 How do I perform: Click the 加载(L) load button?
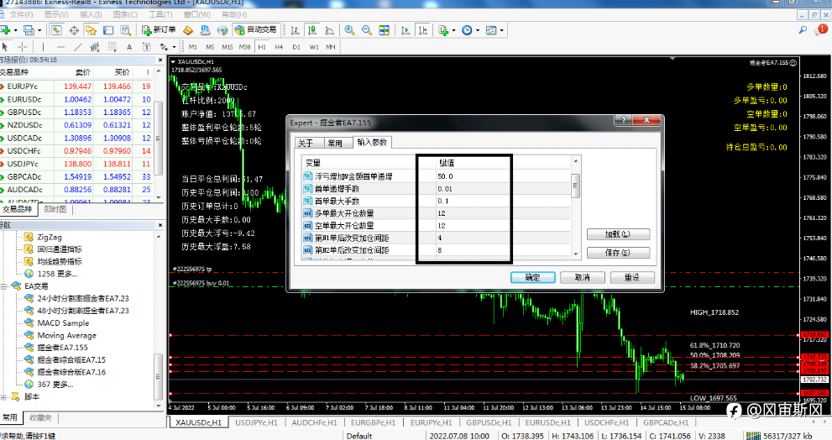click(618, 234)
